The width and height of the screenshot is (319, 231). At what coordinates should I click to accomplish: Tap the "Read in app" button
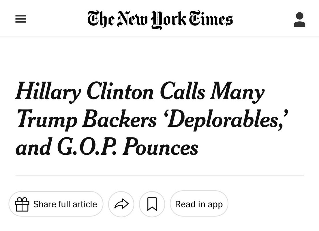(199, 204)
